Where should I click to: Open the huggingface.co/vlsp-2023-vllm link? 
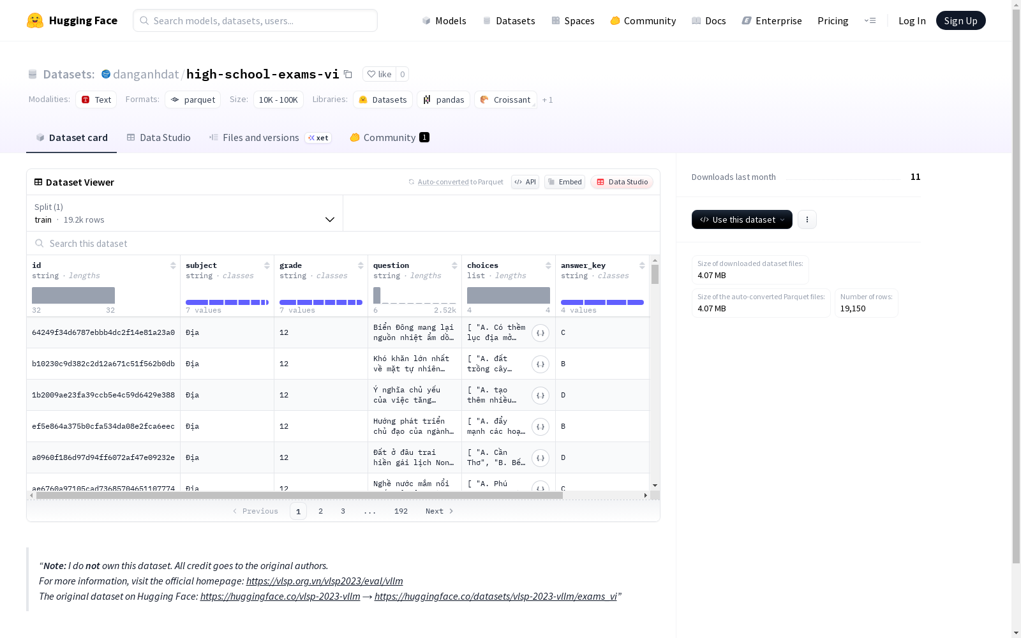click(280, 597)
